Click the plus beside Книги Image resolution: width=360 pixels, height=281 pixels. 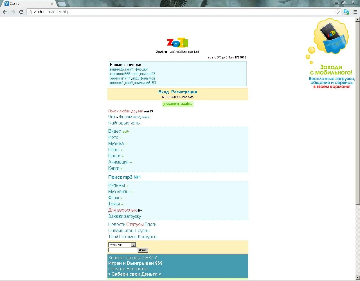tap(121, 169)
